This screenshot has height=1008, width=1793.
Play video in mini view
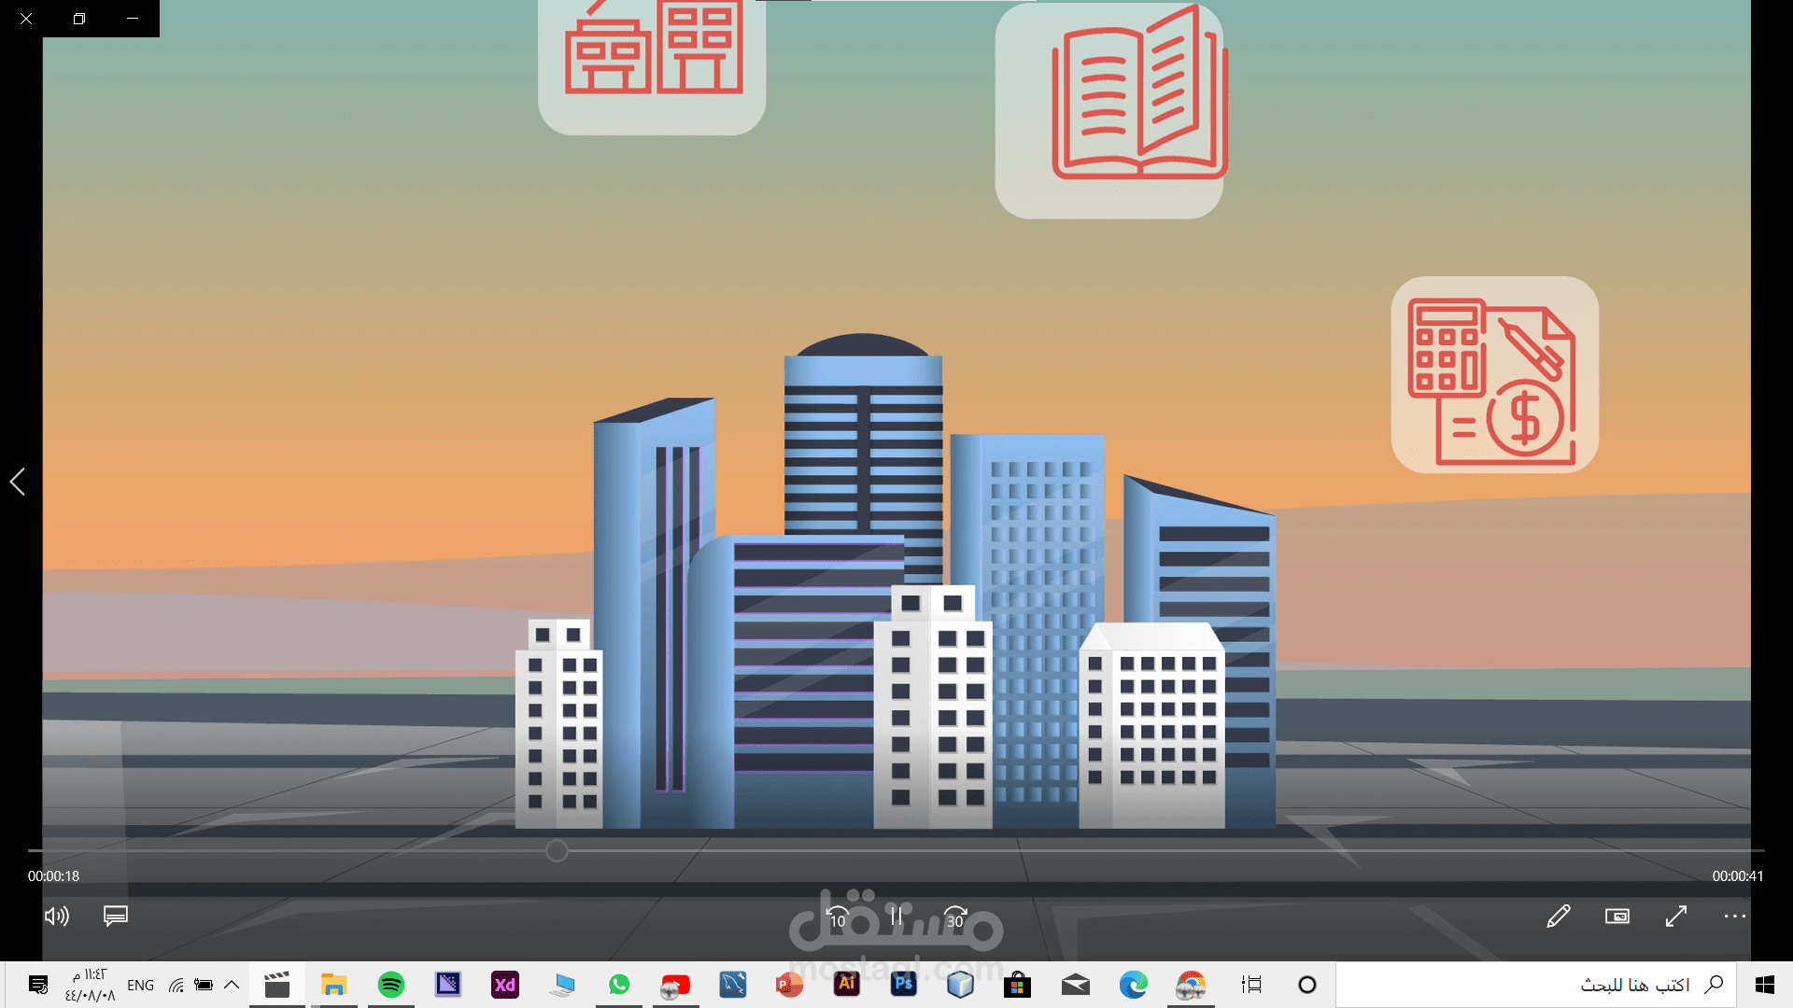pos(1617,916)
